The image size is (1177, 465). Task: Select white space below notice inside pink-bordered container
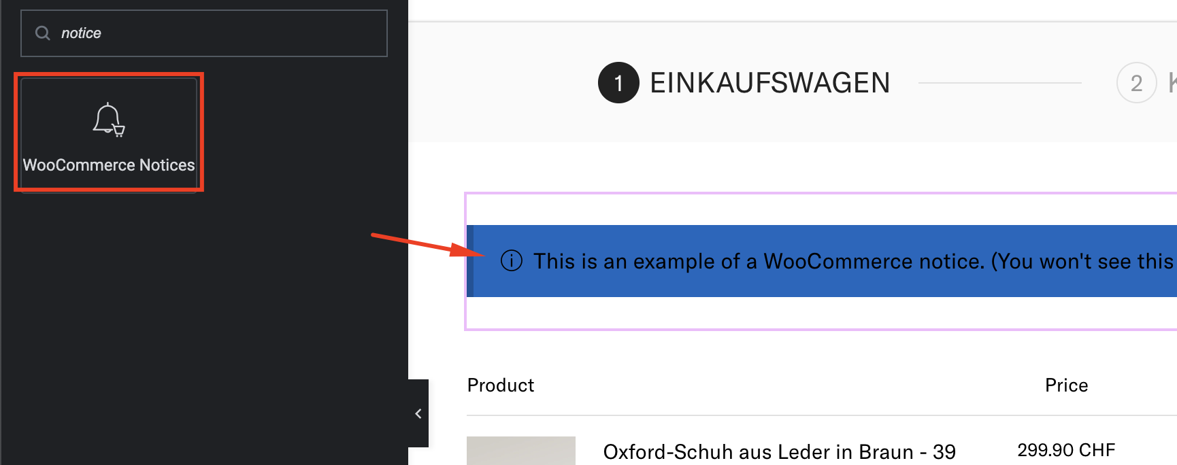822,313
